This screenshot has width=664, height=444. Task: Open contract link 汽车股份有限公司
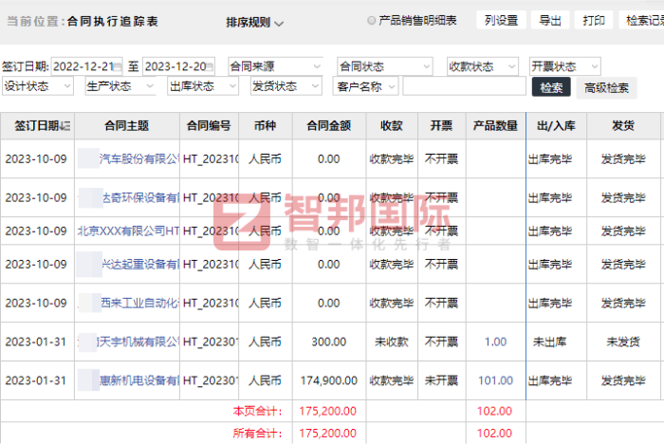coord(138,158)
